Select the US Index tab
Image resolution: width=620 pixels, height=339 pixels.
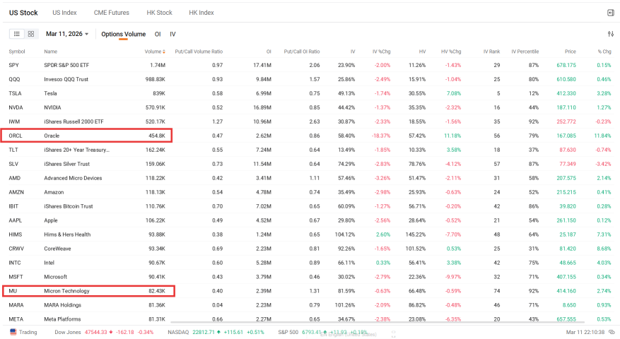pos(64,13)
